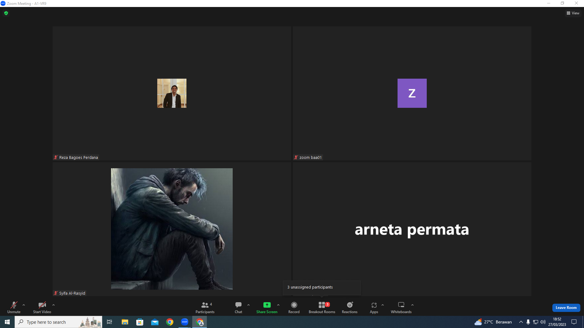
Task: Start Video camera
Action: click(42, 307)
